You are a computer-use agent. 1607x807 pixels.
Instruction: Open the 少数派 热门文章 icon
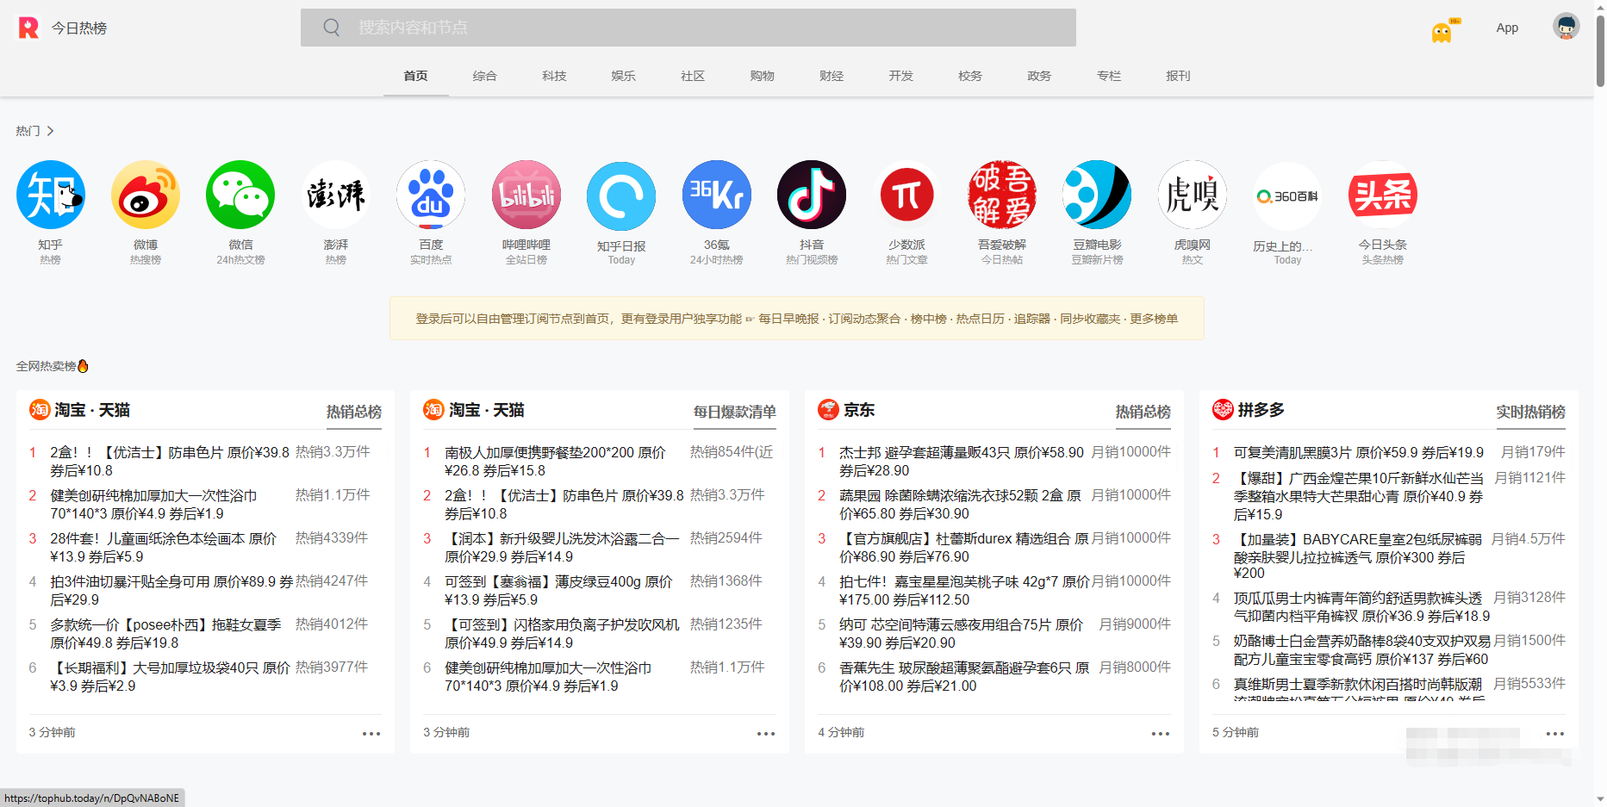click(x=906, y=195)
